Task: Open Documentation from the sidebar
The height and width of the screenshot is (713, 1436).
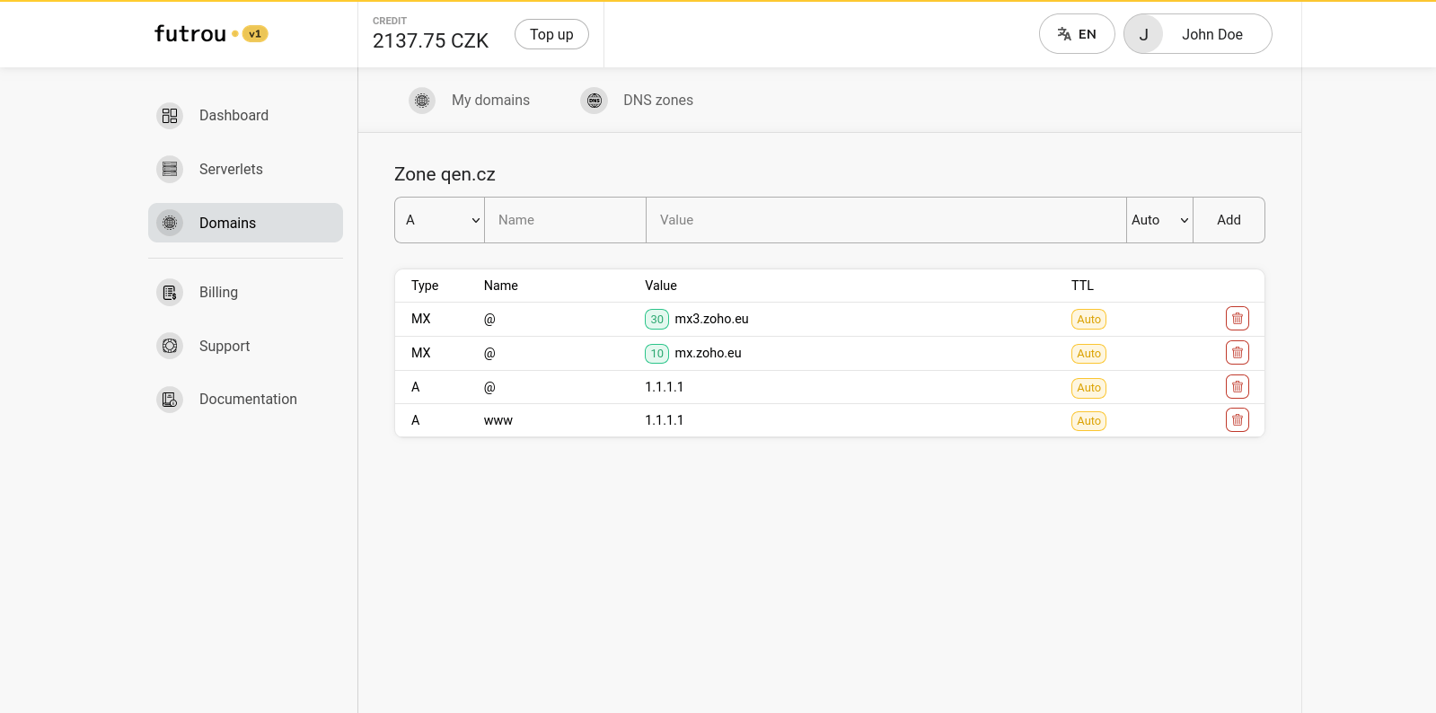Action: click(x=245, y=399)
